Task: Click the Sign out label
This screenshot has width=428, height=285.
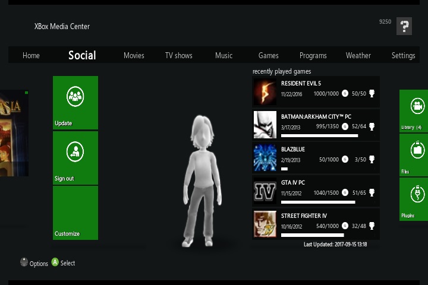Action: click(x=64, y=178)
